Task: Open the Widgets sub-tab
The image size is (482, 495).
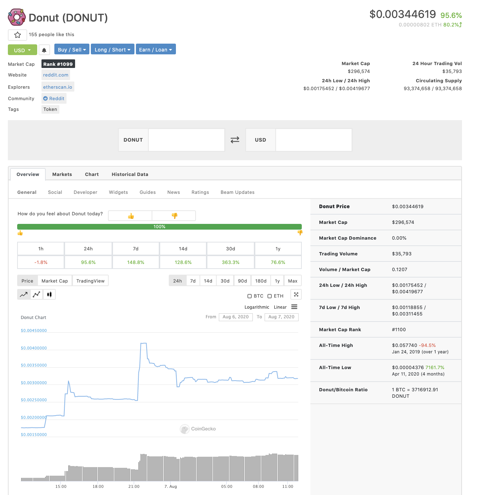Action: [118, 192]
